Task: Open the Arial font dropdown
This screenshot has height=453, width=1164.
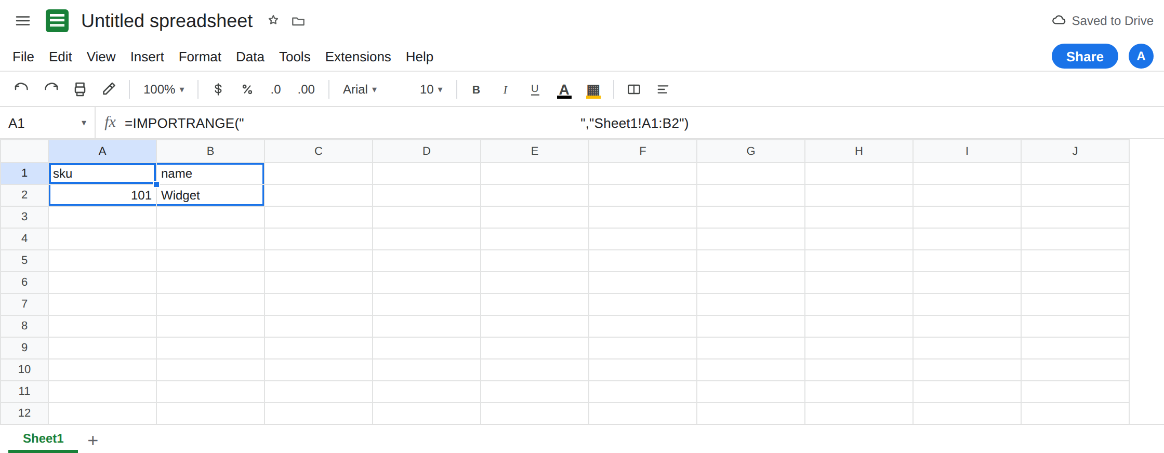Action: coord(360,89)
